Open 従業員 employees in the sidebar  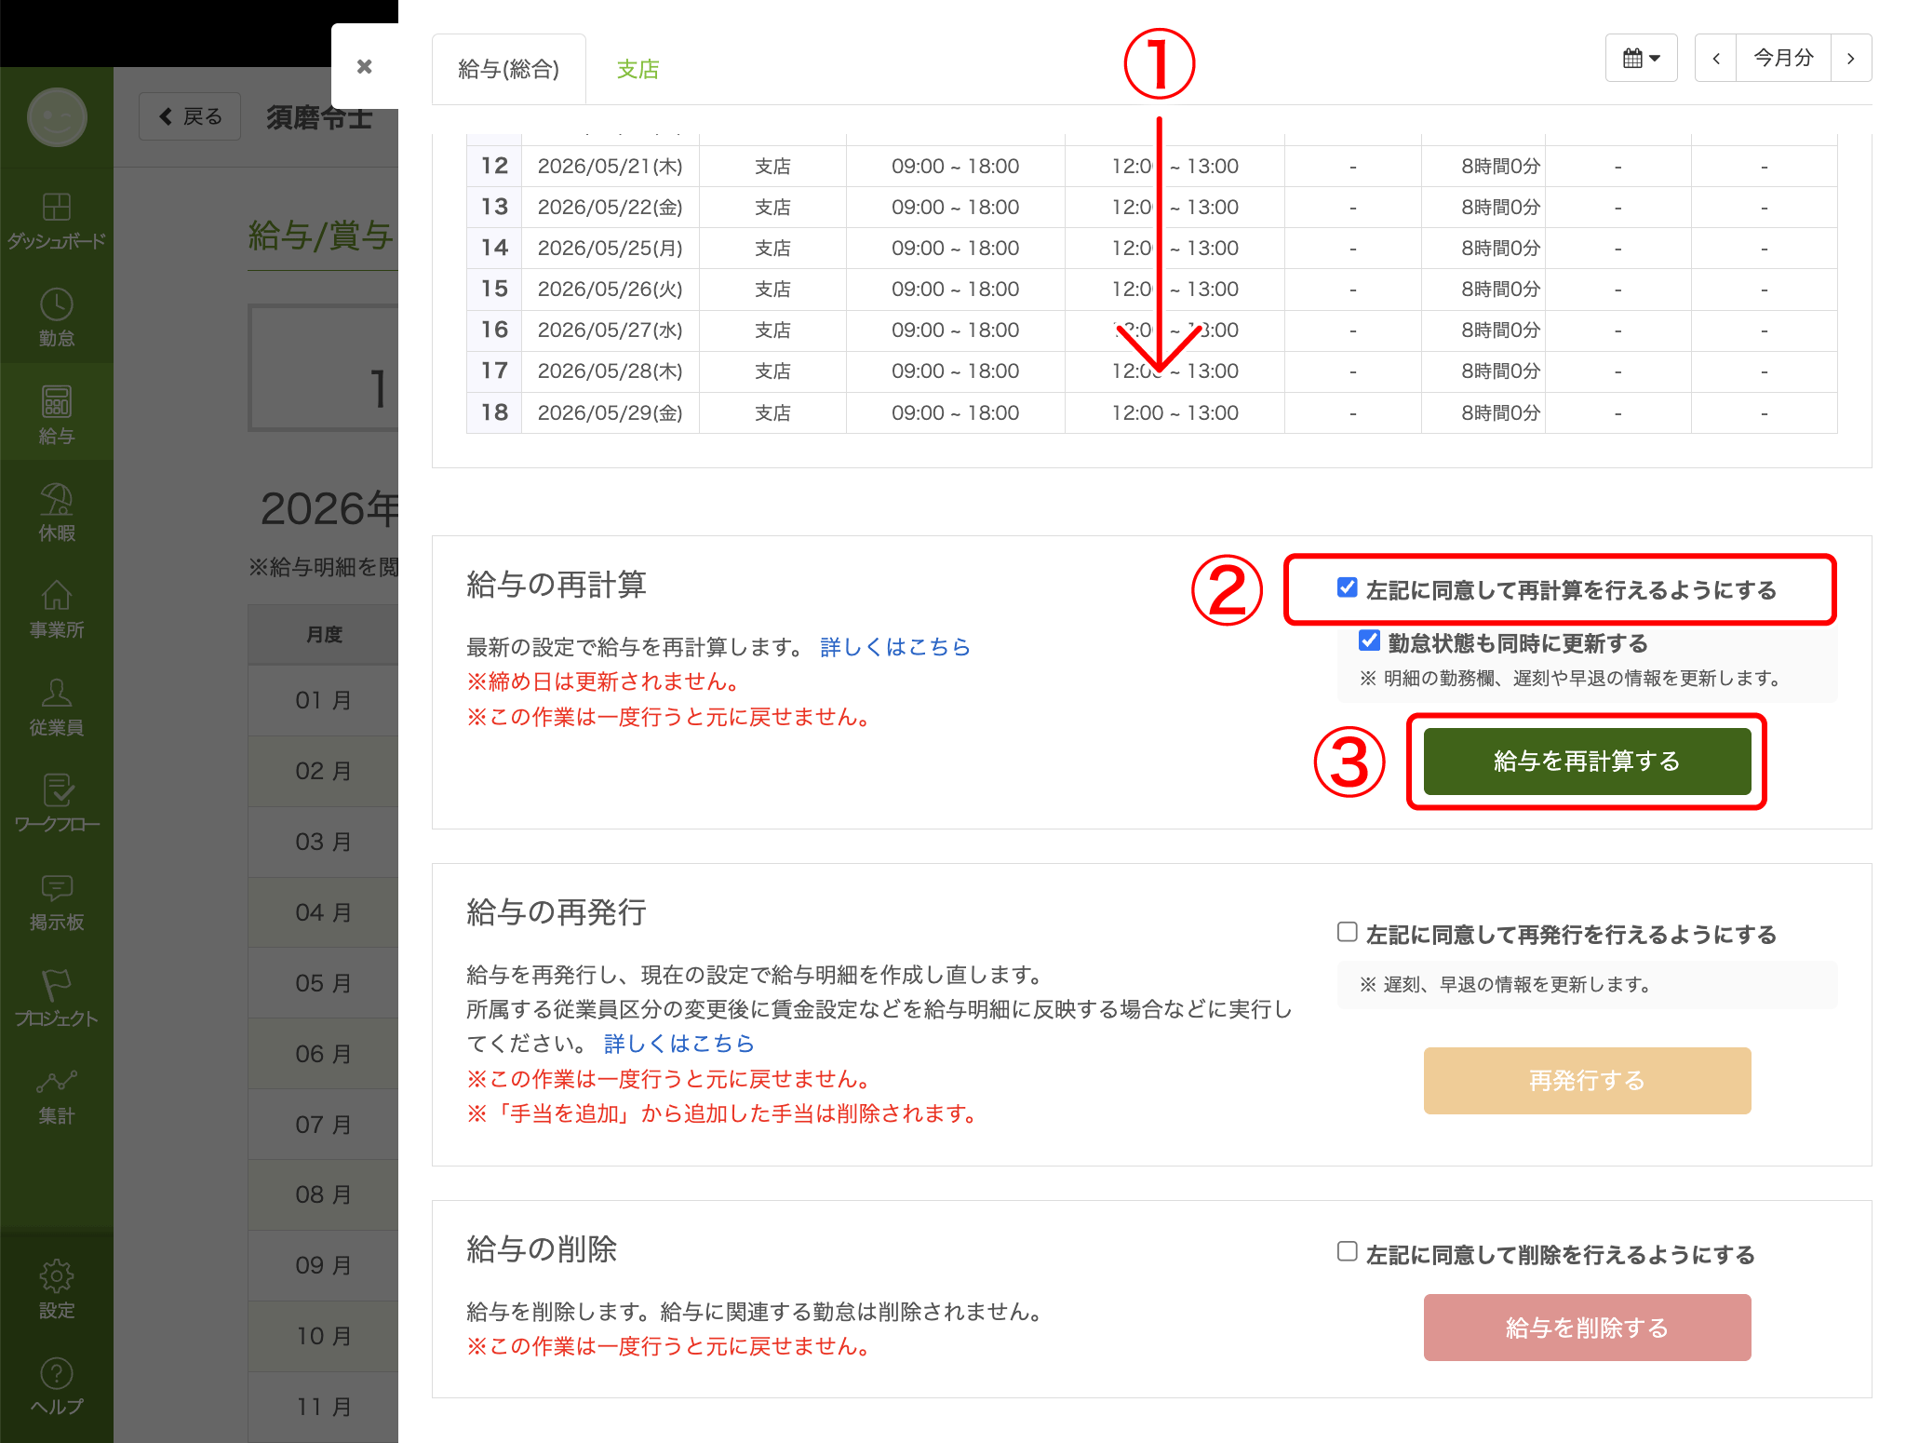pos(57,708)
